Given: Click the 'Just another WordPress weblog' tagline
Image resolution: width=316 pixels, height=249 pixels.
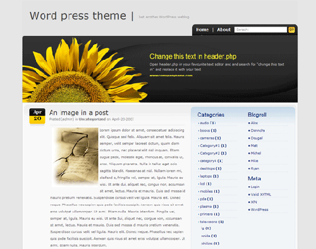Looking at the screenshot, I should [x=164, y=17].
